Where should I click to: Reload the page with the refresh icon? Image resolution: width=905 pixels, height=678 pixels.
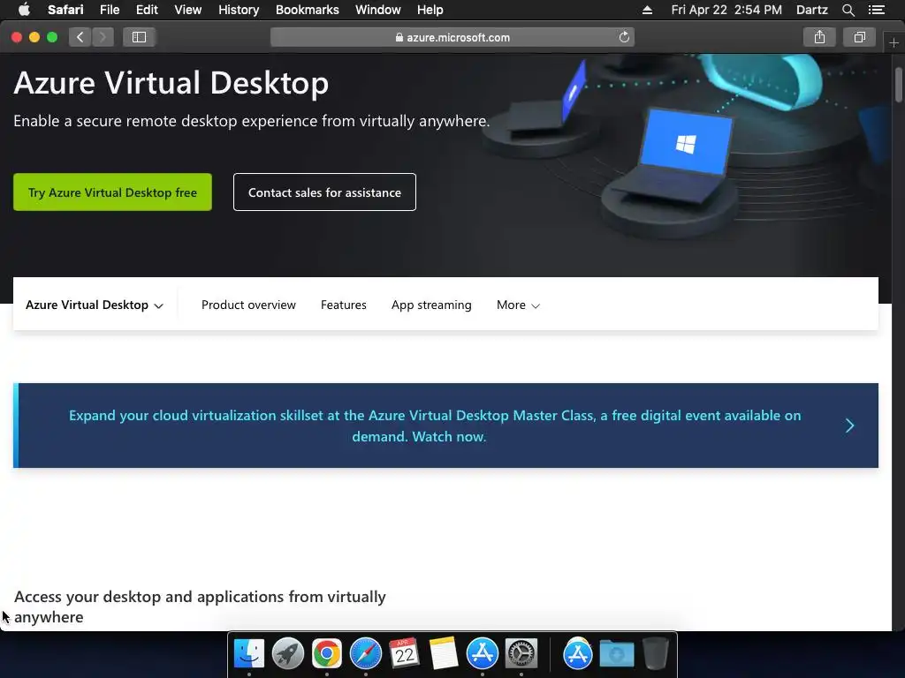tap(624, 37)
